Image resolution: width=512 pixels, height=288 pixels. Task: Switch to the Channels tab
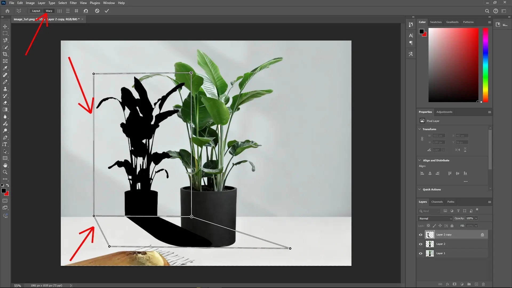click(x=437, y=202)
